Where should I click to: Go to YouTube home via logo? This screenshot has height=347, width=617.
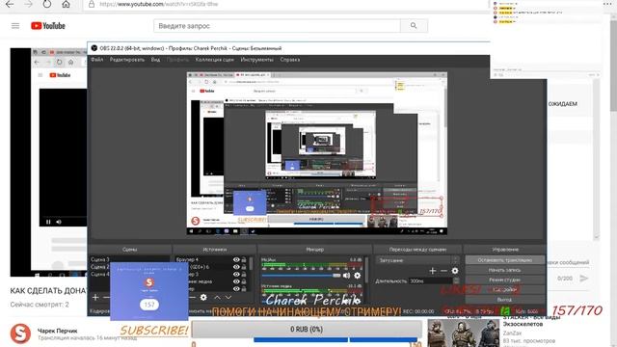48,26
